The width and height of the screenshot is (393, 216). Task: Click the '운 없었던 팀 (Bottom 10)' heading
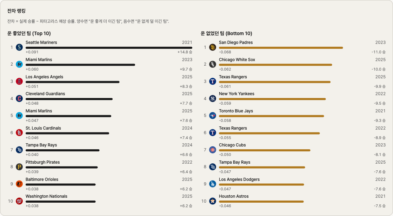point(226,34)
